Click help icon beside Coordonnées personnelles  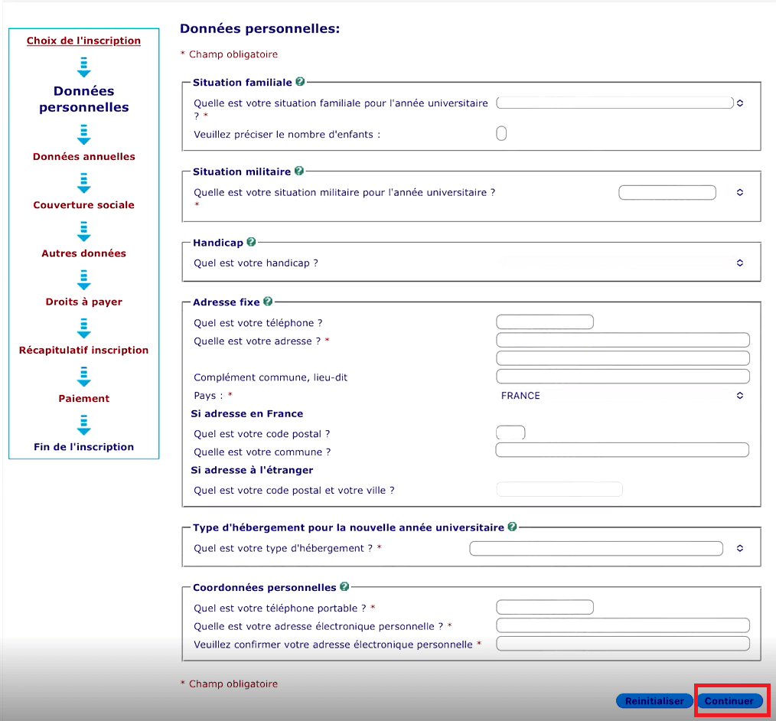pos(344,587)
